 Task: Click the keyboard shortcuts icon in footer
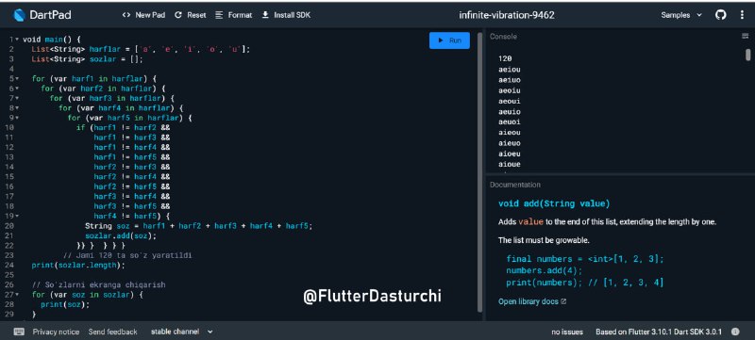[x=19, y=332]
